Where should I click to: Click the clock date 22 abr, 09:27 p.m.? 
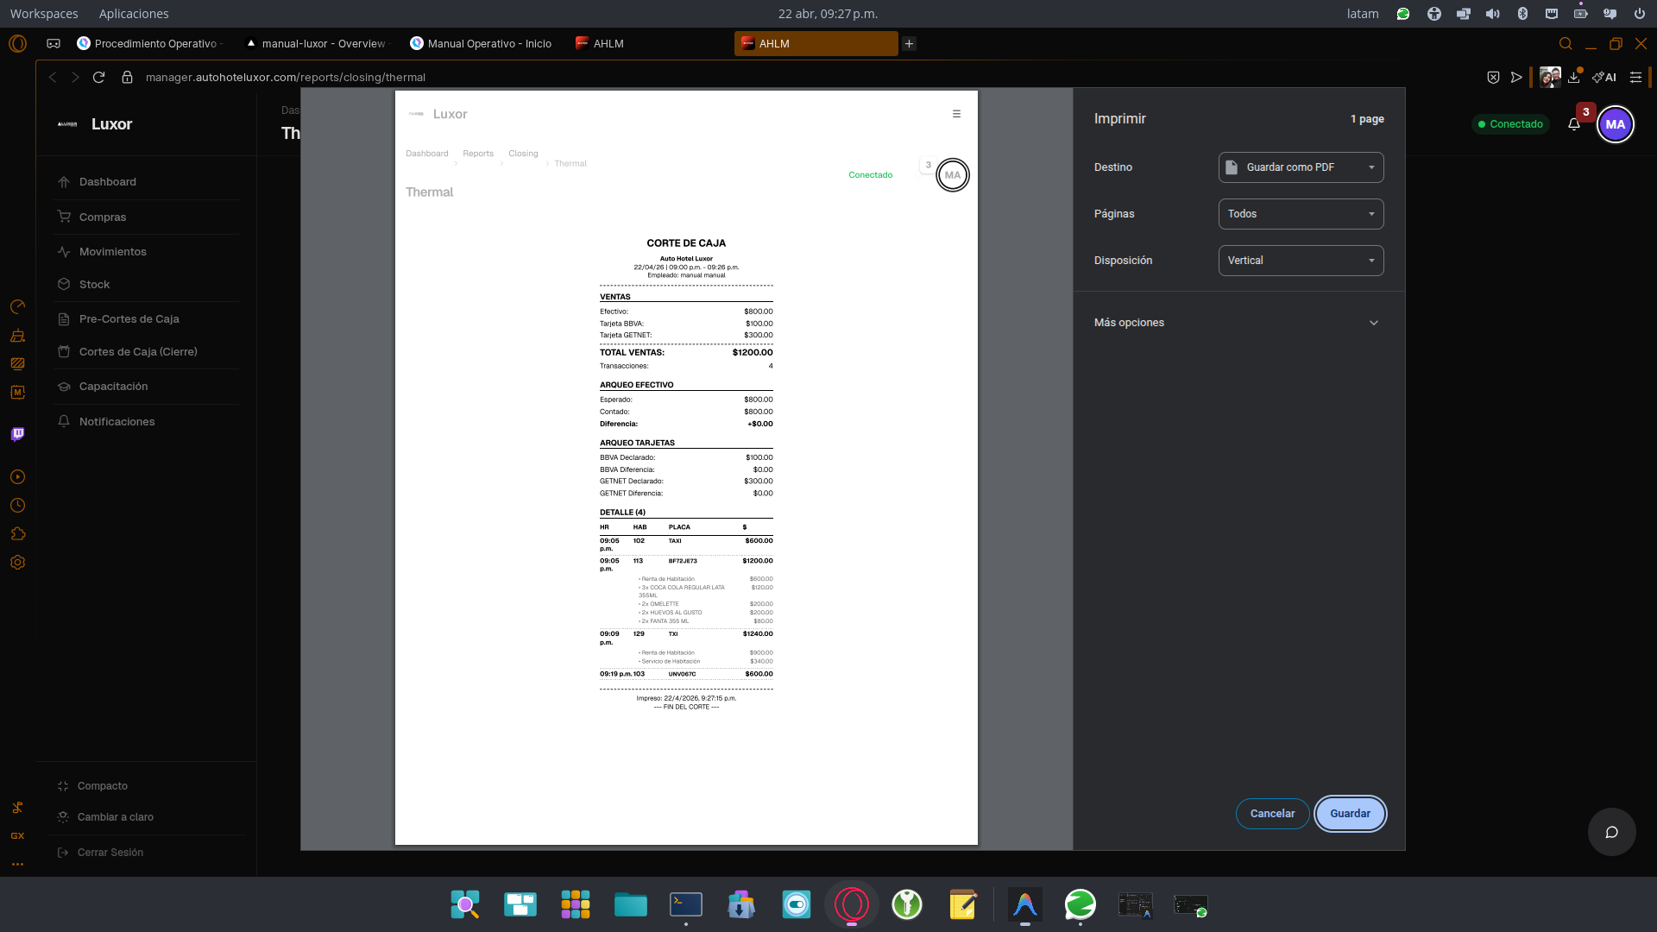(x=828, y=14)
